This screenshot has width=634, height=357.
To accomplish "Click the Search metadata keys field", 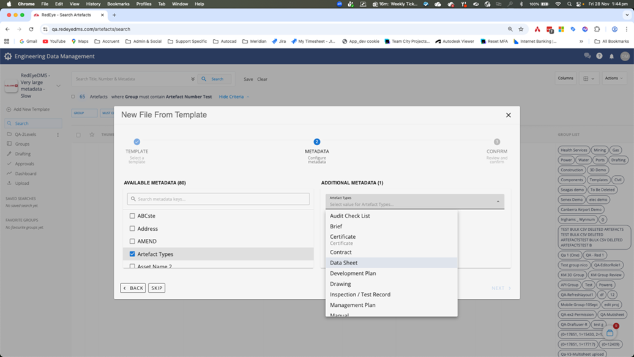I will [218, 199].
